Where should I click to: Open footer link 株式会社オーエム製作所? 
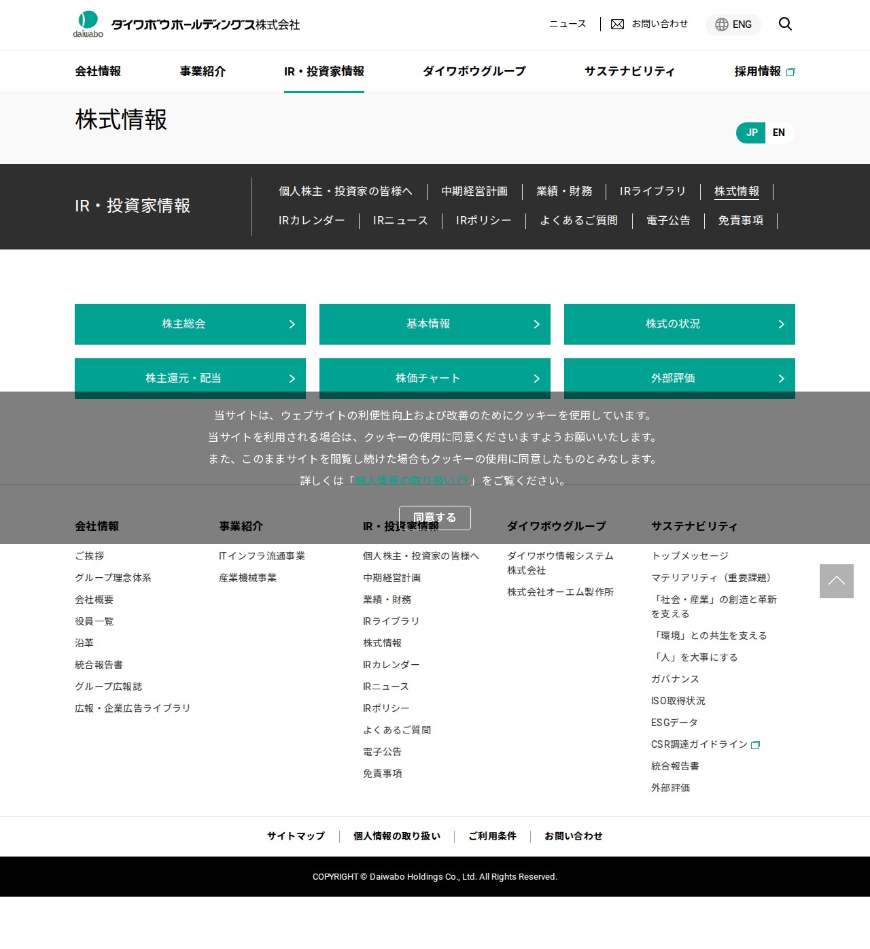pyautogui.click(x=560, y=592)
